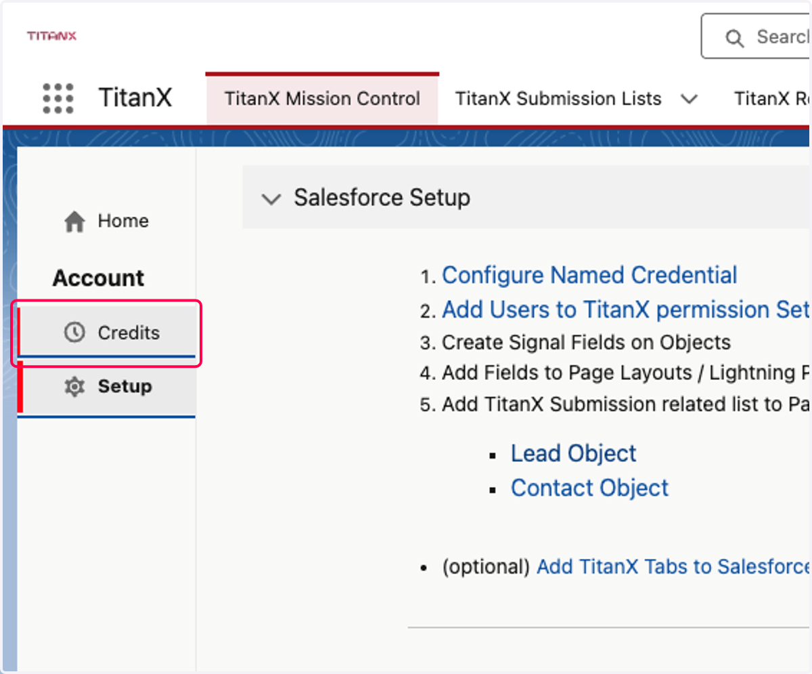Open Add Users to TitanX permission Set link
This screenshot has width=812, height=674.
click(x=625, y=310)
